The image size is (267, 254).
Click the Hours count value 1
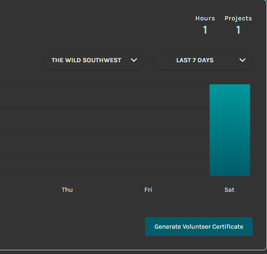point(205,30)
